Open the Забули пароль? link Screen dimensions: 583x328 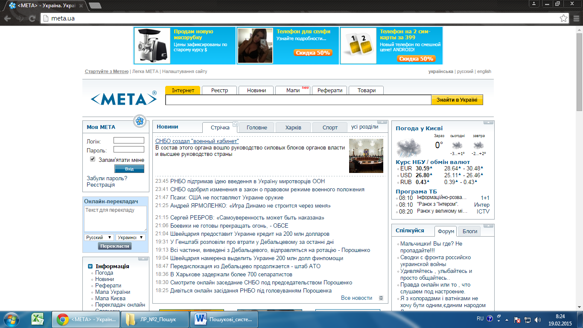tap(107, 179)
